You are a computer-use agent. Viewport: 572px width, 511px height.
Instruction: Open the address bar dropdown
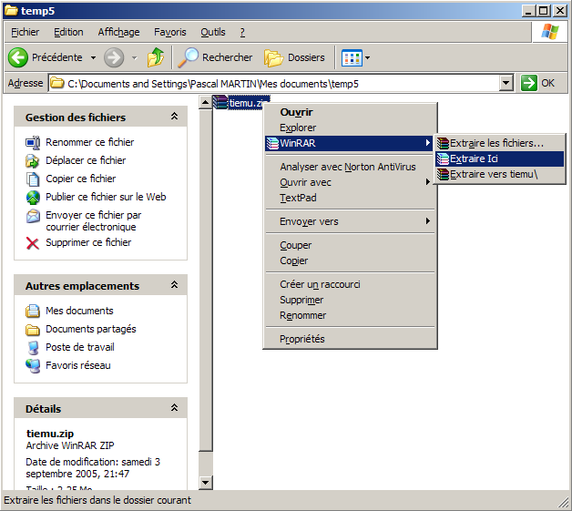pos(506,83)
